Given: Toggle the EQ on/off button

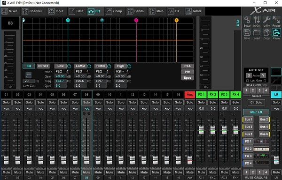Looking at the screenshot, I should pos(29,66).
